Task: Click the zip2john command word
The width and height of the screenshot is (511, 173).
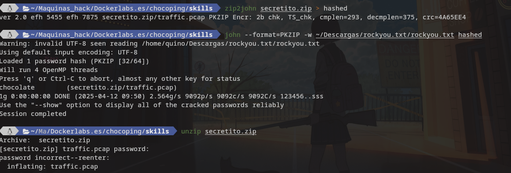Action: click(x=241, y=8)
